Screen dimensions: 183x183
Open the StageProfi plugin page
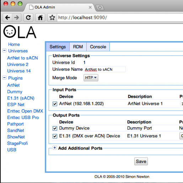pos(17,143)
